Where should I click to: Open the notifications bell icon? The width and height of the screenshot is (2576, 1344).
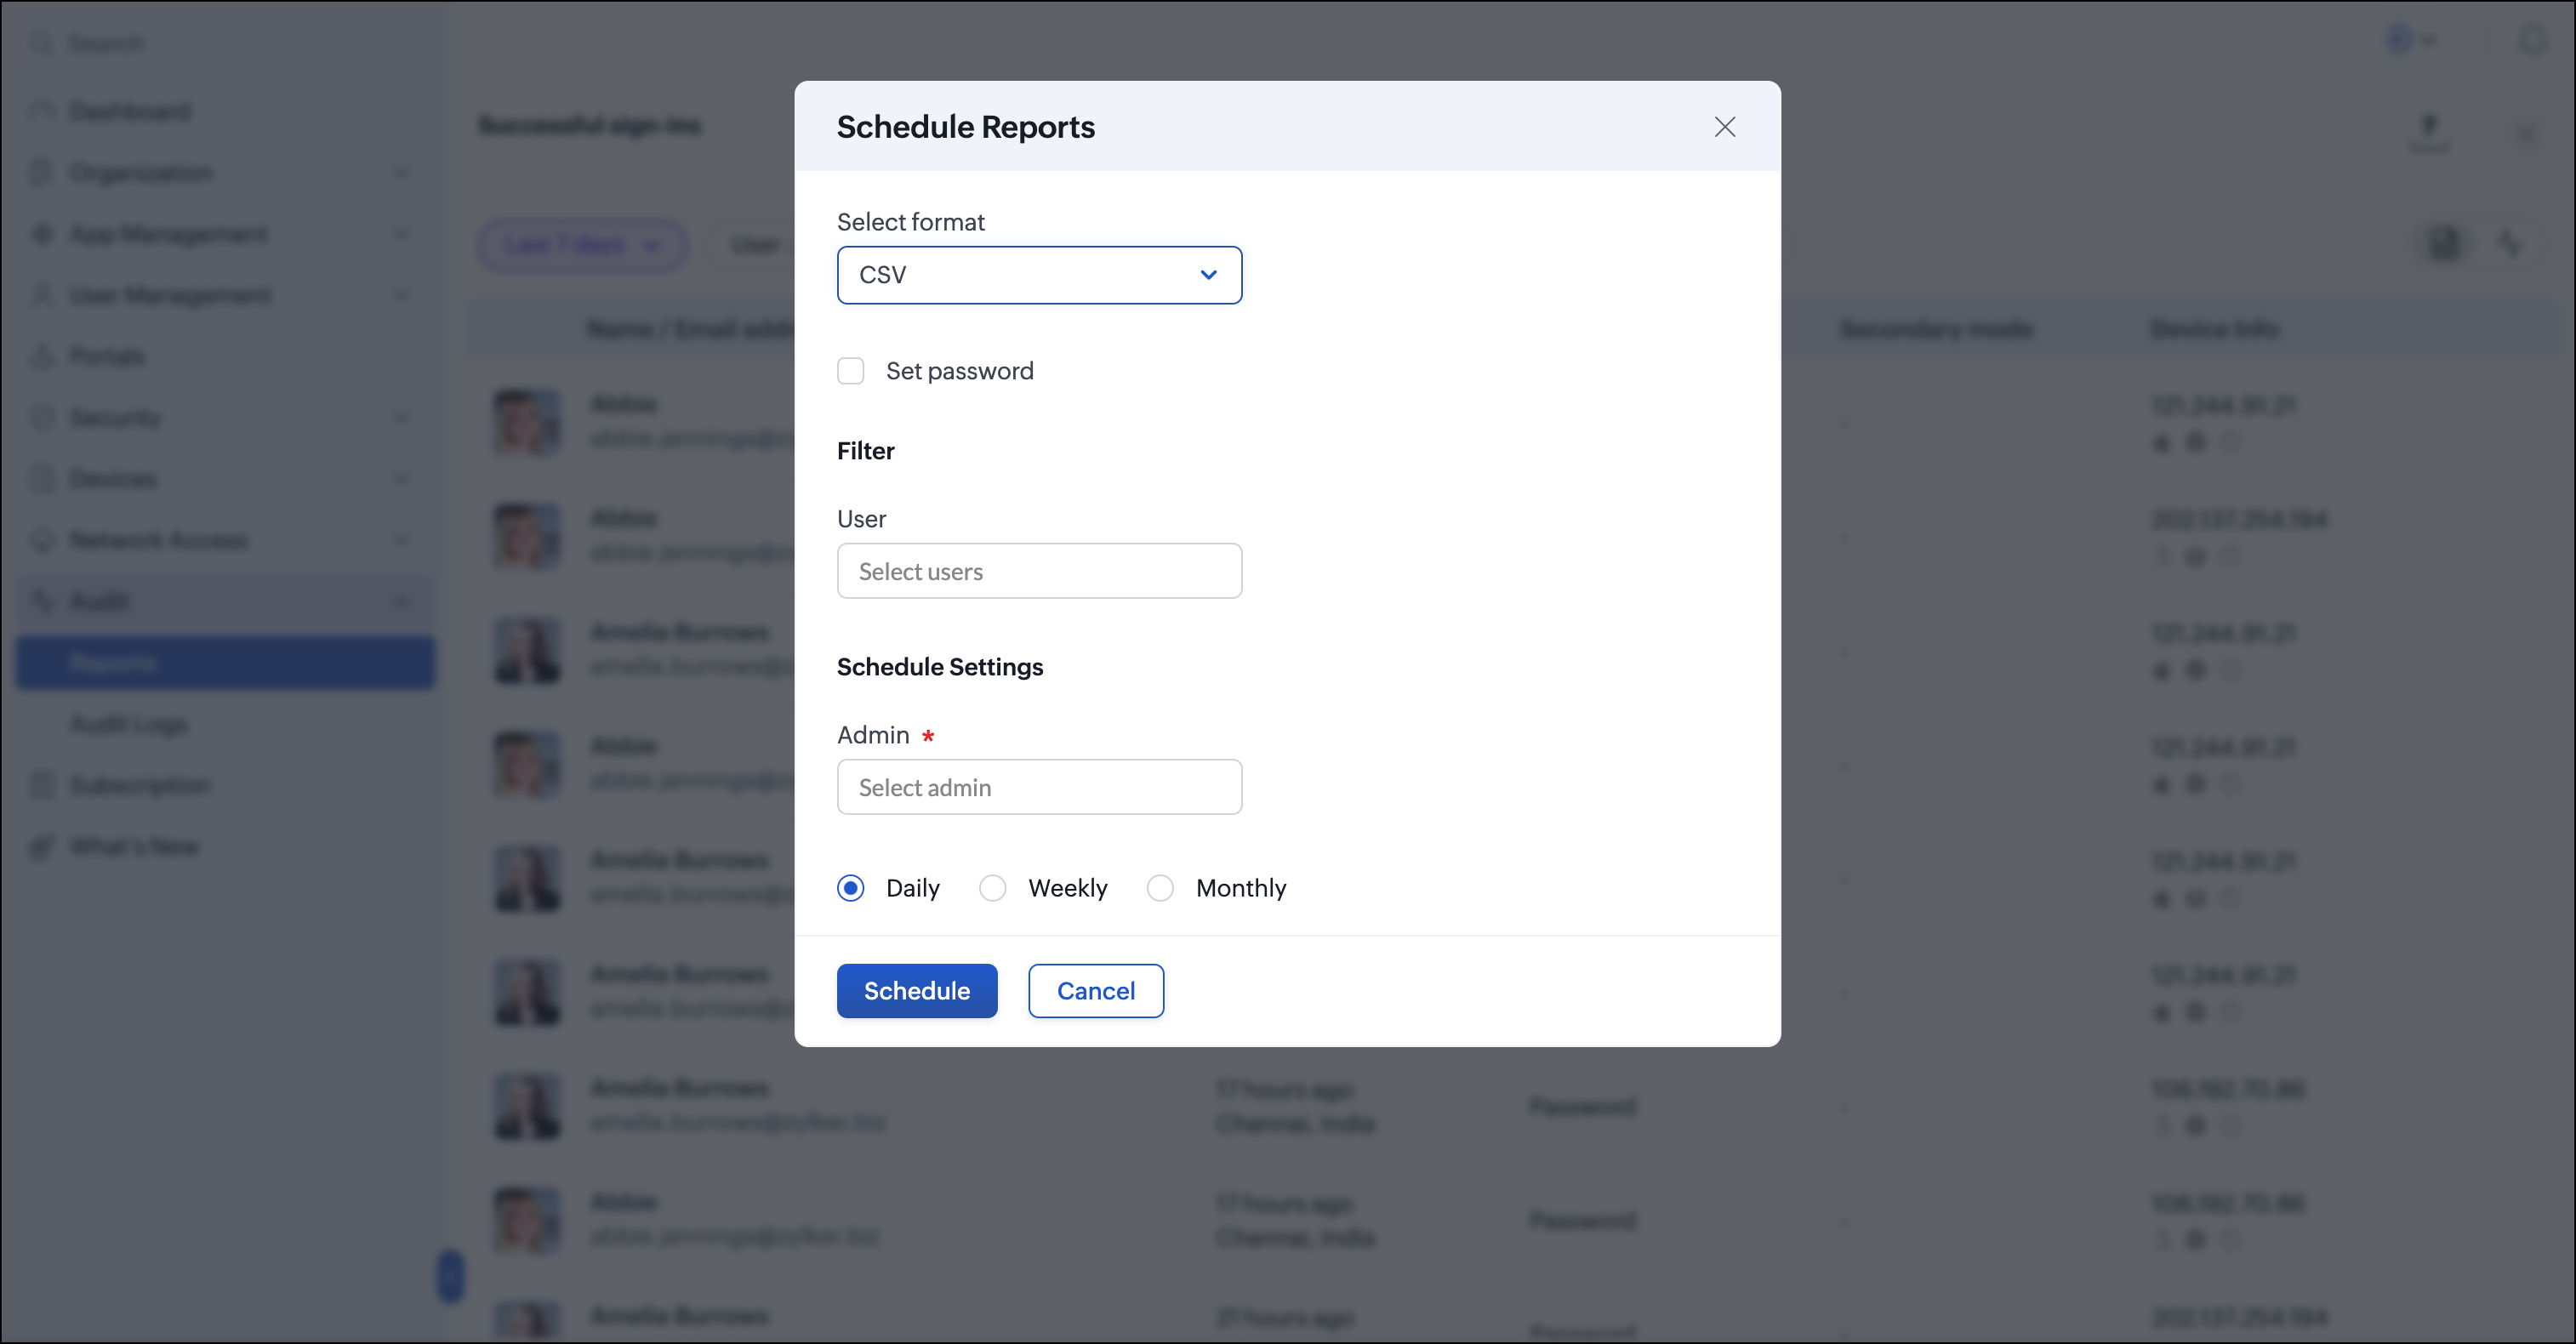click(2533, 41)
